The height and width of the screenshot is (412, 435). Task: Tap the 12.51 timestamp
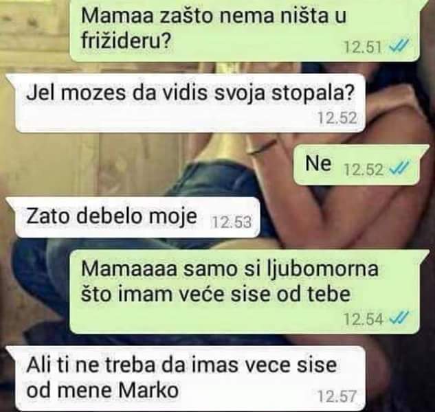tap(363, 47)
